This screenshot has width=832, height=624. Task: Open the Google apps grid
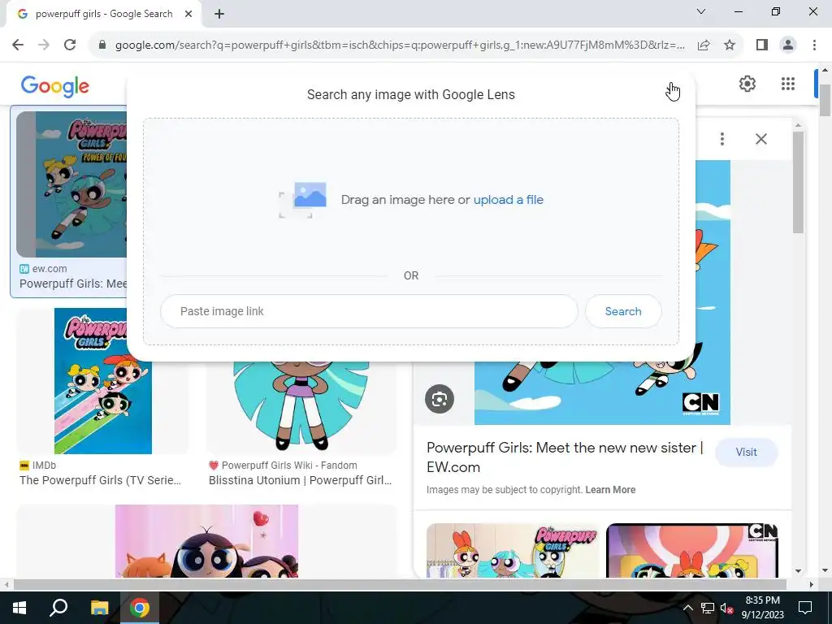coord(788,84)
